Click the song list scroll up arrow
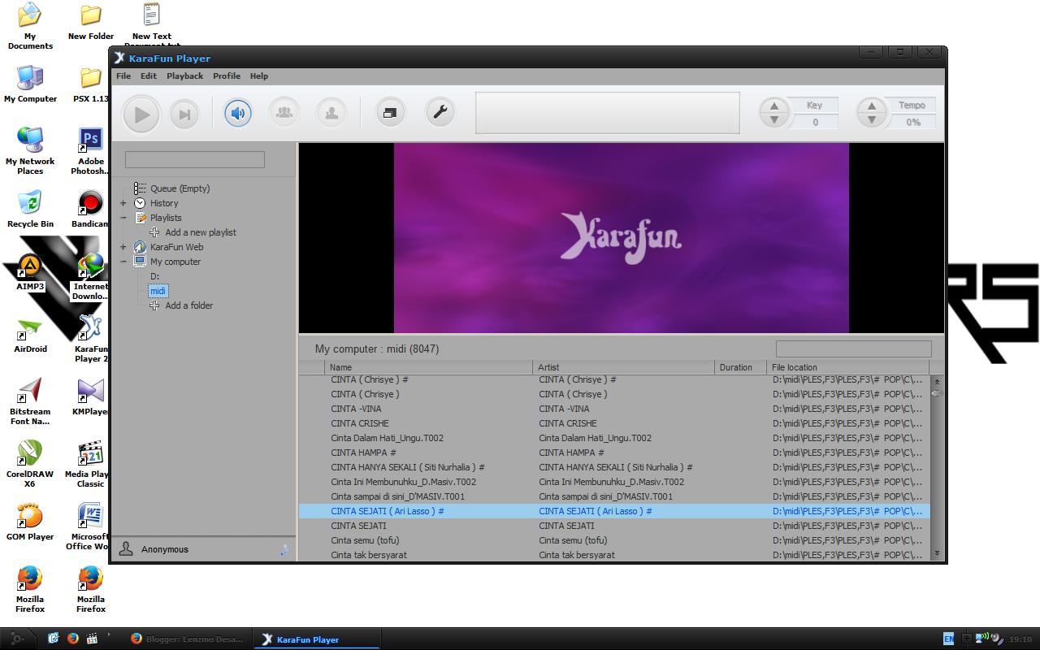The height and width of the screenshot is (650, 1040). click(x=937, y=381)
